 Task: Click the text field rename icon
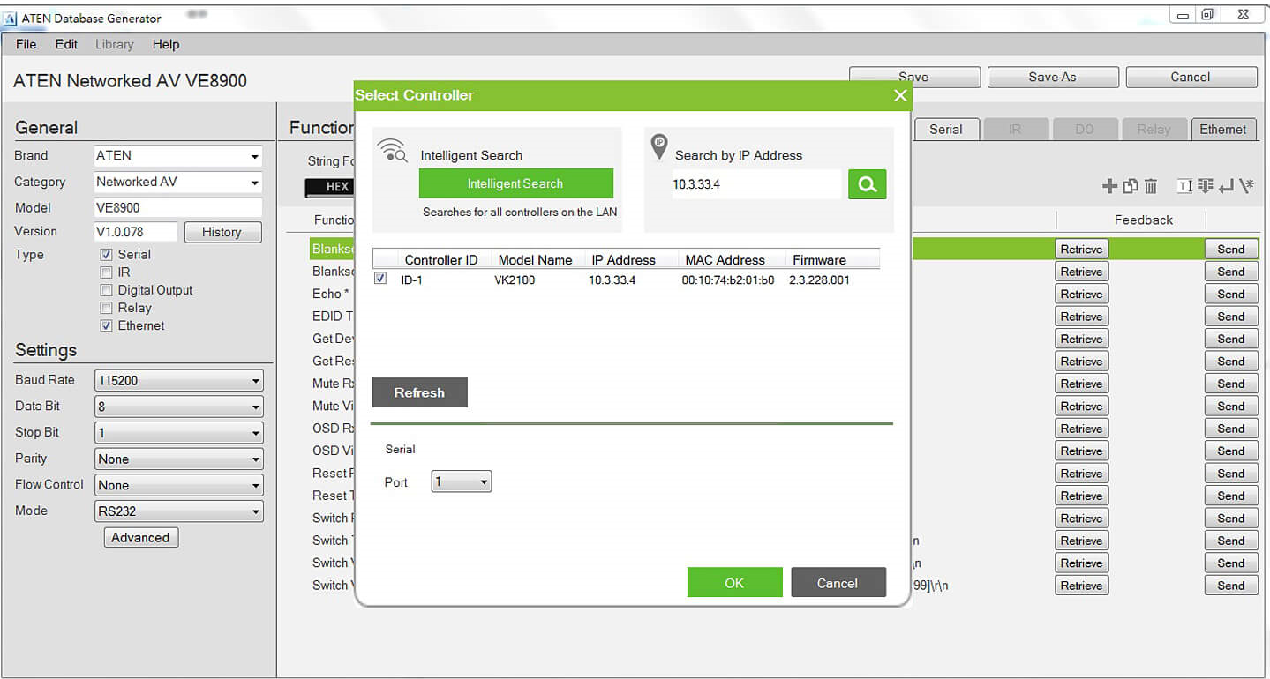[1185, 186]
